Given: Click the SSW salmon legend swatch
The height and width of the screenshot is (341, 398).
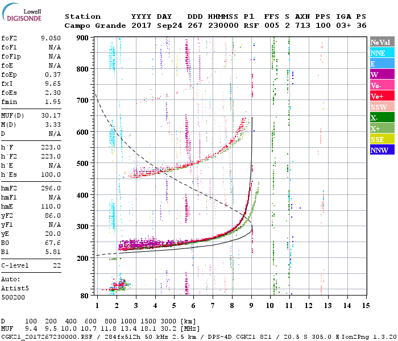Looking at the screenshot, I should tap(382, 107).
